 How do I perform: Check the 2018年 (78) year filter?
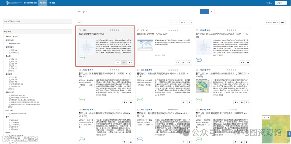(10, 123)
